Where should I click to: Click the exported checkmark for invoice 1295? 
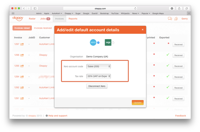pos(168,65)
